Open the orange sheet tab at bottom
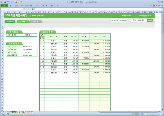This screenshot has height=116, width=164. click(29, 111)
